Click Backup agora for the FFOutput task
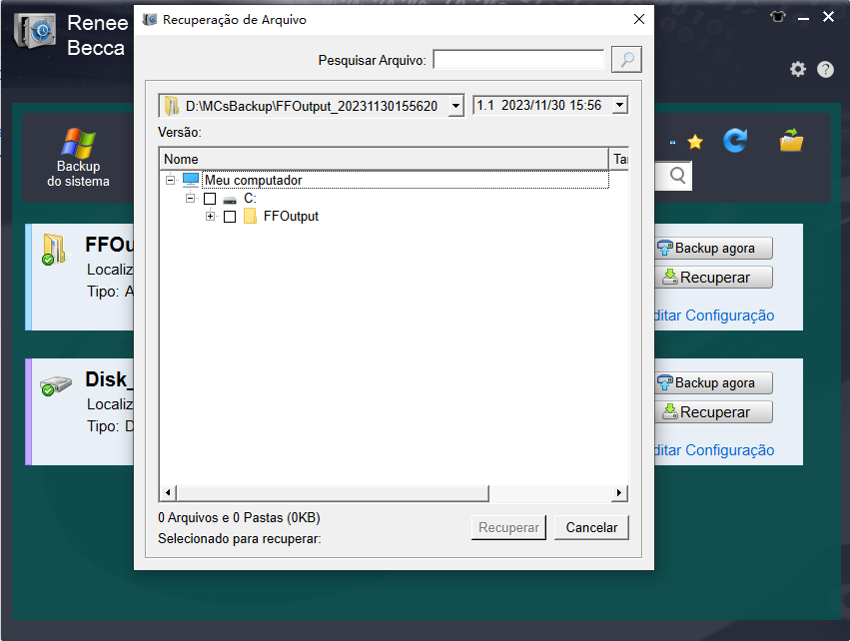 pyautogui.click(x=713, y=249)
